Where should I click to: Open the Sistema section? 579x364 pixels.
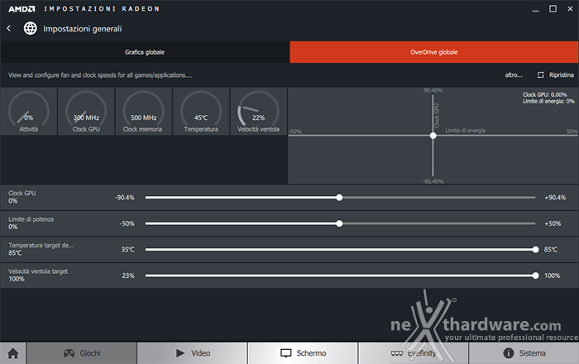524,353
